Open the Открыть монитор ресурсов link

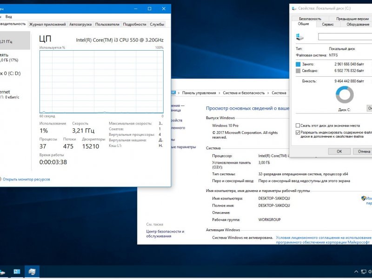(27, 179)
